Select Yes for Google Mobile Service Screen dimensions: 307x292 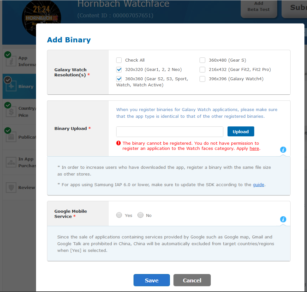[119, 215]
